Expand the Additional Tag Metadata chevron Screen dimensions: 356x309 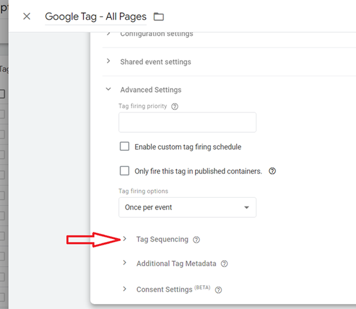(x=125, y=263)
